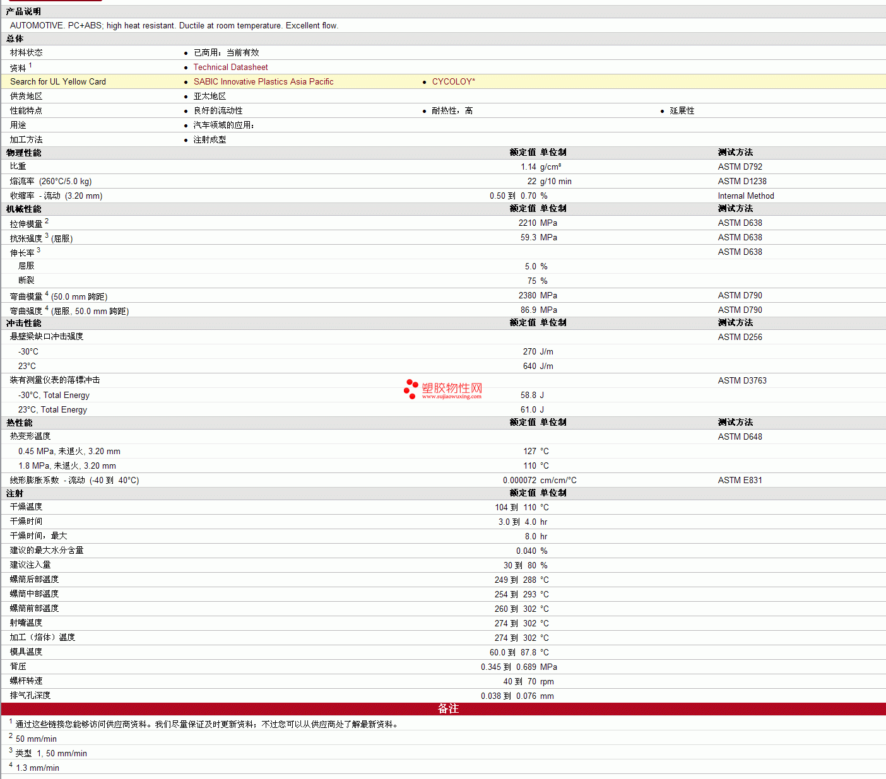Click the 备注 red header bar
This screenshot has width=886, height=779.
click(x=443, y=709)
